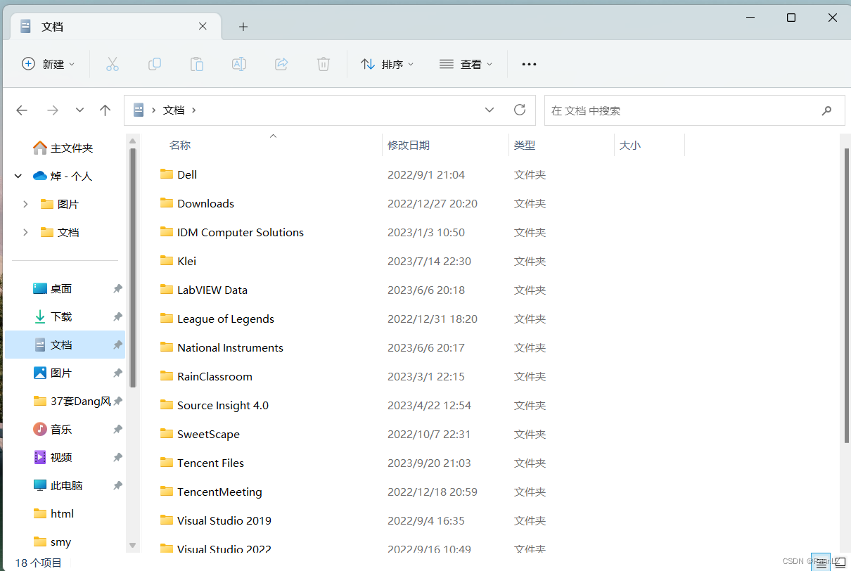Click the Paste clipboard icon
Screen dimensions: 851x571
[x=197, y=64]
